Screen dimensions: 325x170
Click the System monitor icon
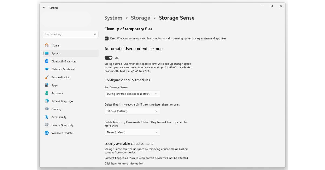click(x=47, y=53)
